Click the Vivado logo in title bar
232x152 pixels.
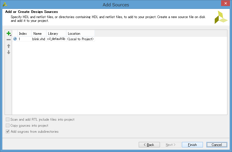click(x=5, y=4)
